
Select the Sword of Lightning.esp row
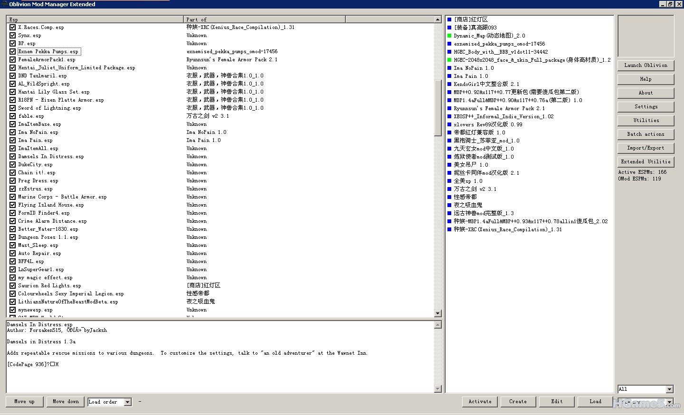[x=220, y=108]
